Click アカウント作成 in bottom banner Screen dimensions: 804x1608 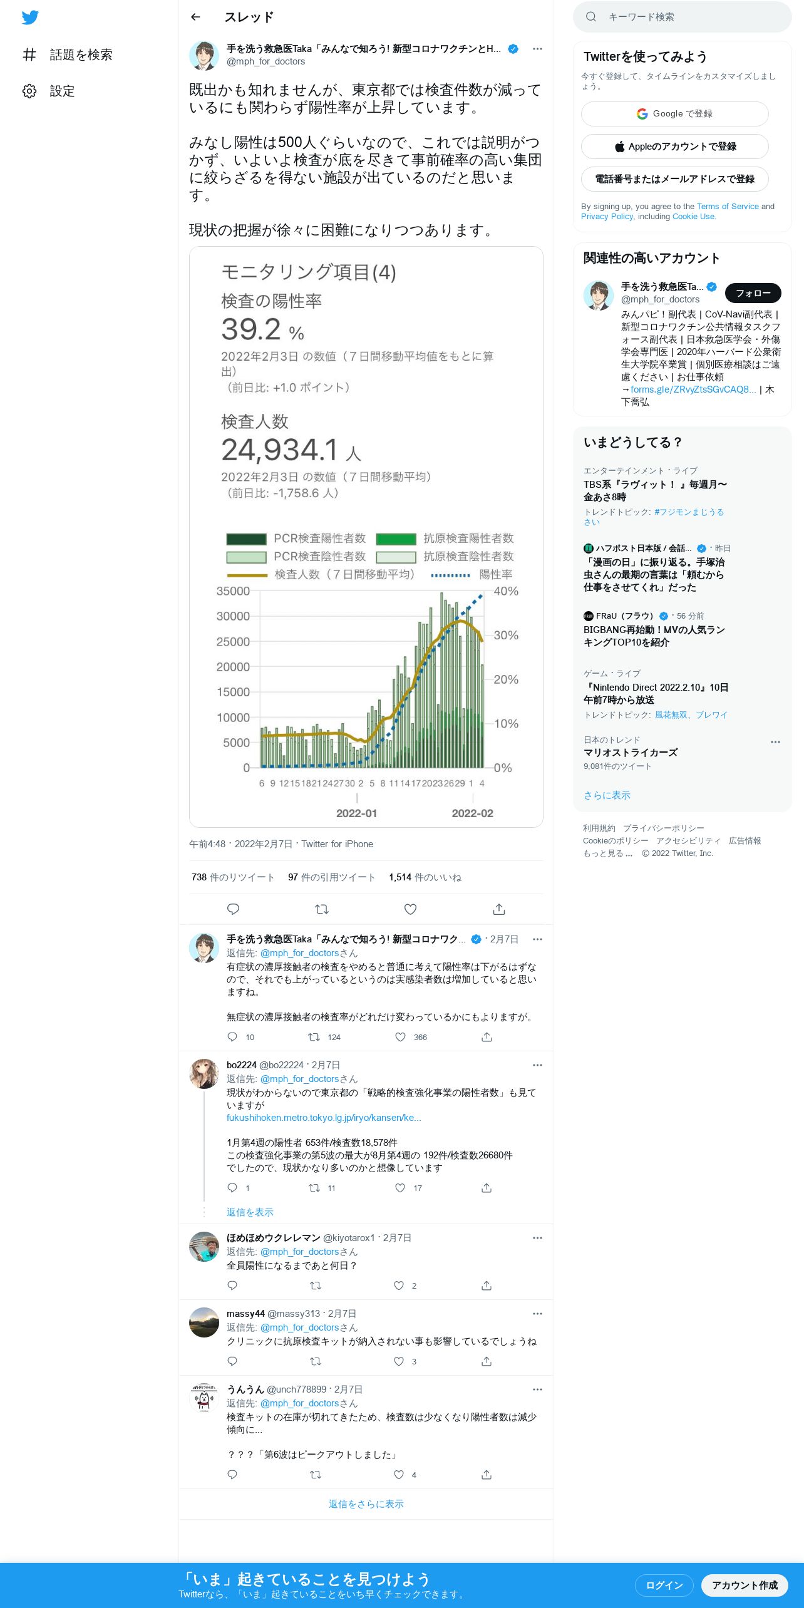(745, 1585)
